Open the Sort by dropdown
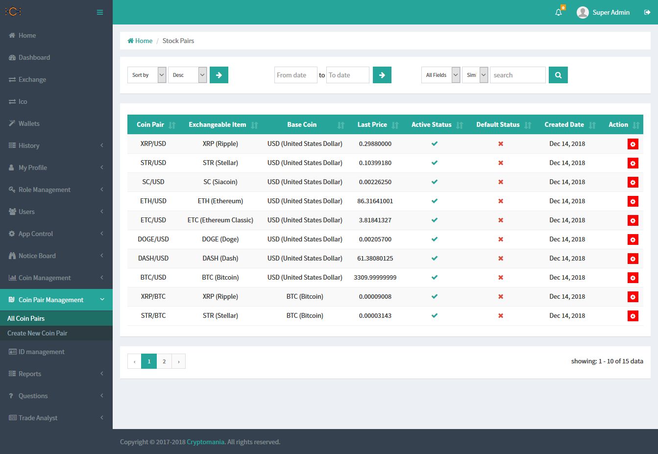 147,75
